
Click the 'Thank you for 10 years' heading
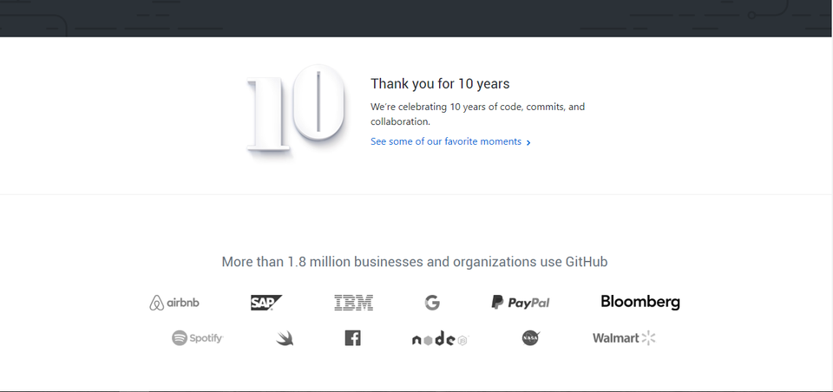(x=440, y=84)
